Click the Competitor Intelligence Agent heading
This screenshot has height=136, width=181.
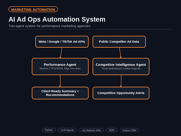(x=121, y=65)
